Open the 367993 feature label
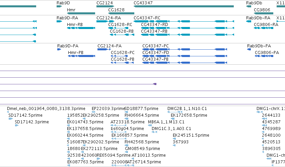The width and height of the screenshot is (285, 167). (181, 142)
